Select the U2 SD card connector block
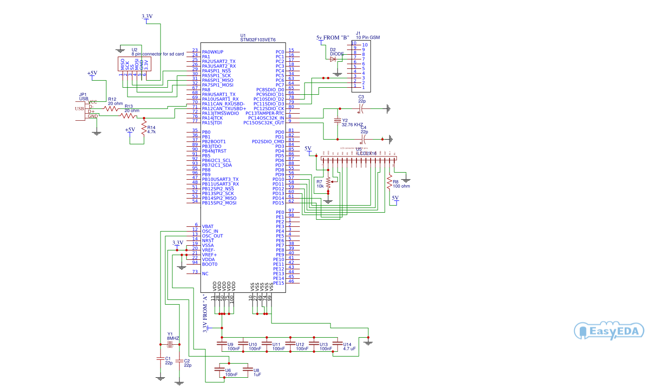This screenshot has width=661, height=390. coord(134,64)
